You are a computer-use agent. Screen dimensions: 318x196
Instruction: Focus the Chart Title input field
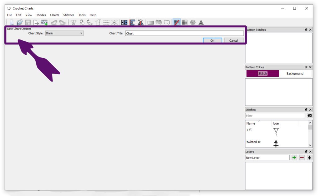coord(184,33)
